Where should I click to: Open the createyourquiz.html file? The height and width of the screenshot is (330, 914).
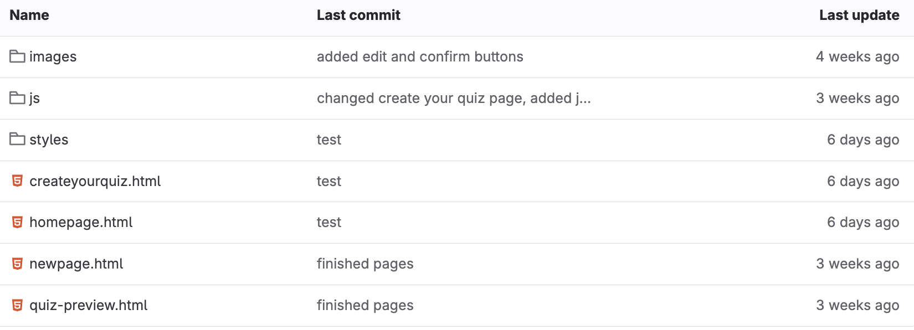[x=95, y=181]
